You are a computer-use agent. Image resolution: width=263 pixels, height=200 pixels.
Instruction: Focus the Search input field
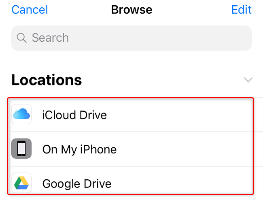pos(131,38)
